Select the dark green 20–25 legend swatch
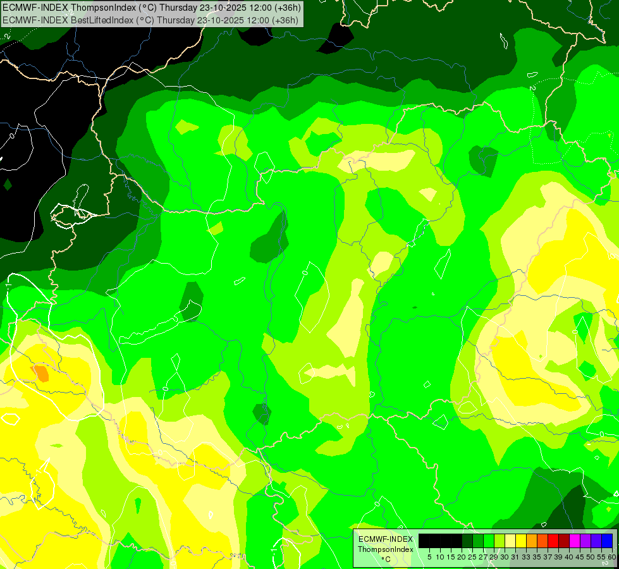Viewport: 619px width, 569px height. [x=467, y=541]
